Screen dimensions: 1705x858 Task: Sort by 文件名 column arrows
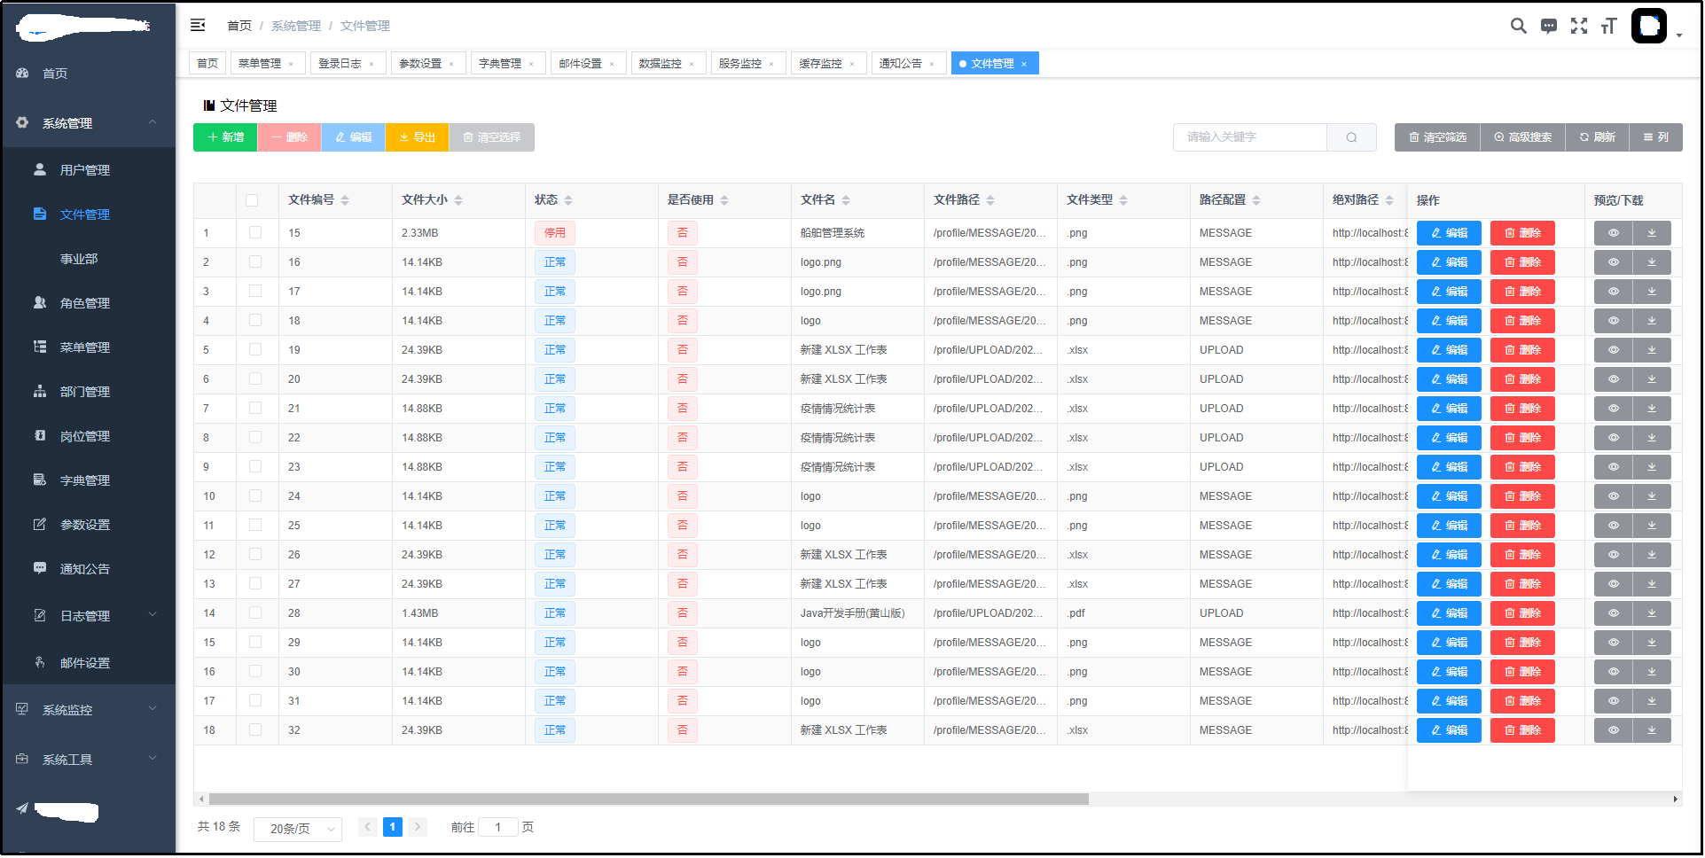[x=846, y=200]
